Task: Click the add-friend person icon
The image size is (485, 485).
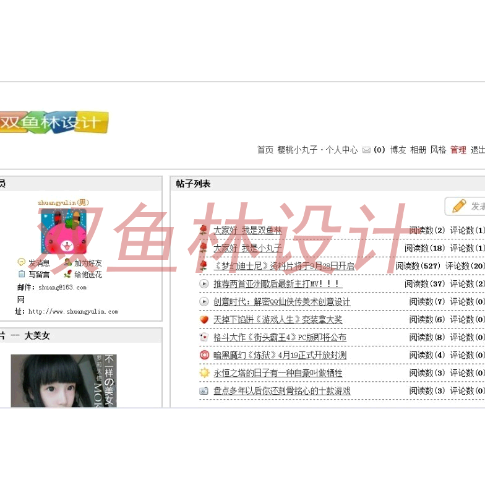Action: (68, 262)
